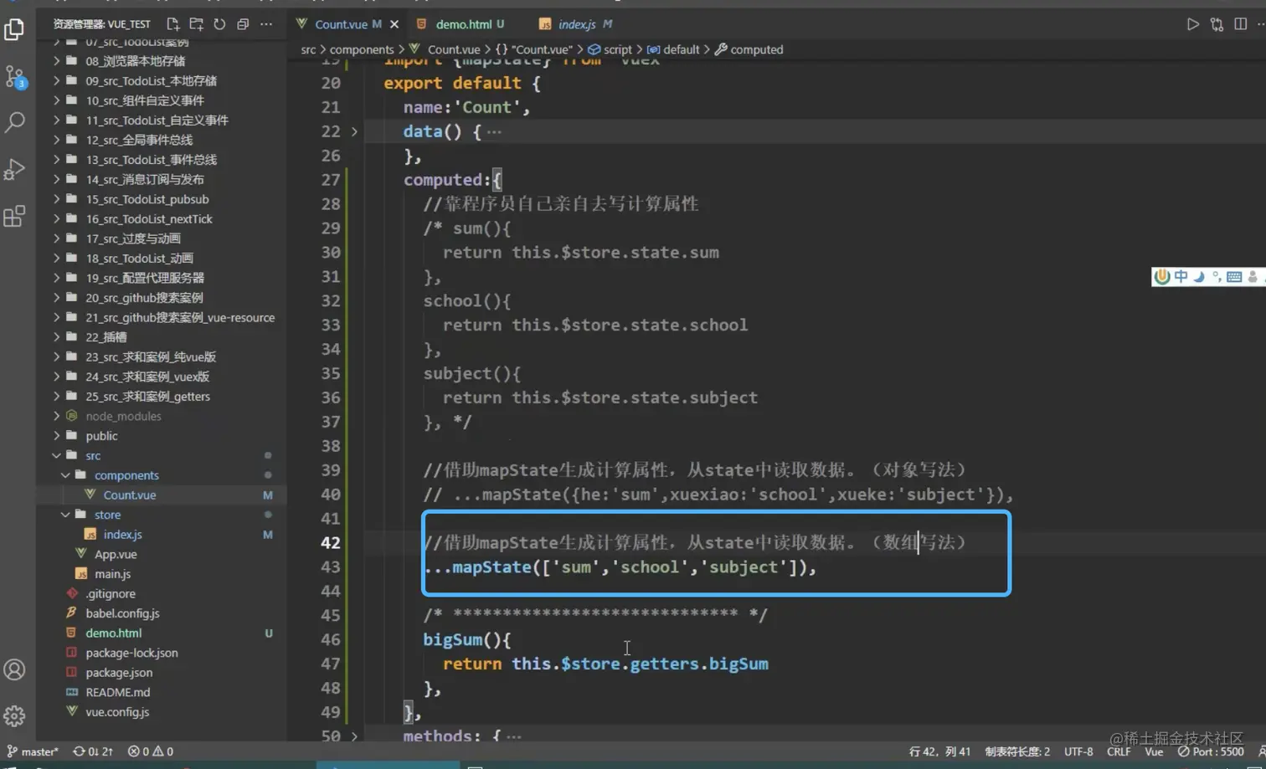
Task: Expand the folded data() block on line 22
Action: [x=354, y=131]
